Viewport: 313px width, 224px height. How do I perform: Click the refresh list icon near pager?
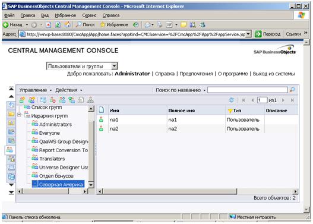coord(231,100)
